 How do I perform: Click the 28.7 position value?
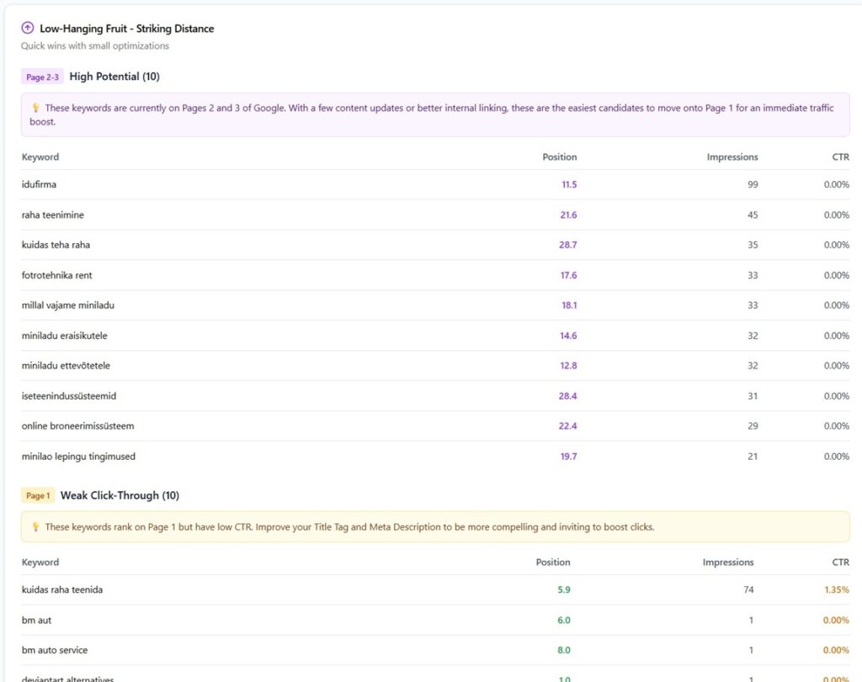(x=568, y=246)
